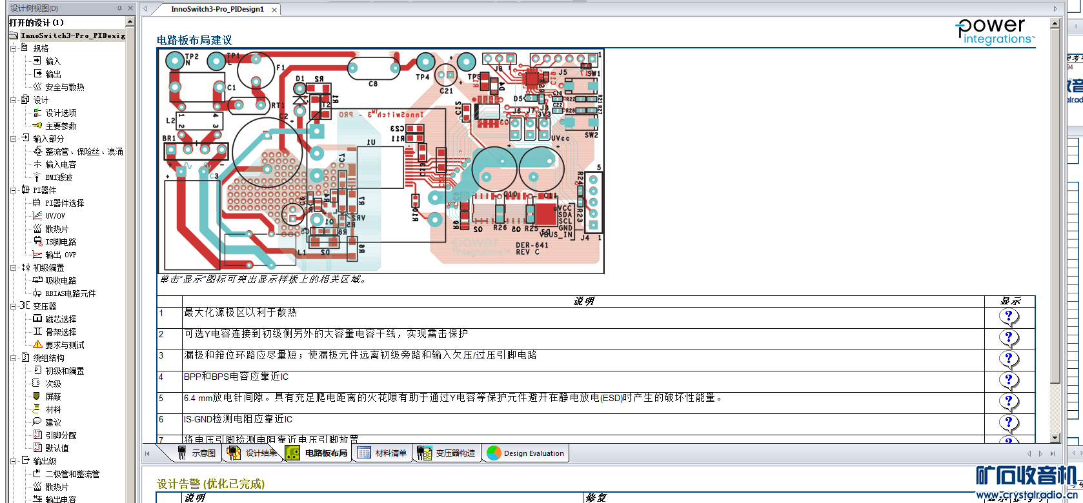Click the icon beside 输入 under 规格
This screenshot has width=1083, height=503.
point(37,61)
